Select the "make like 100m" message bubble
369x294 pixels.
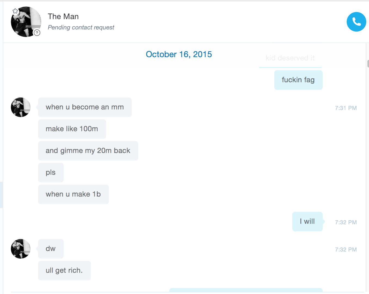(x=72, y=129)
